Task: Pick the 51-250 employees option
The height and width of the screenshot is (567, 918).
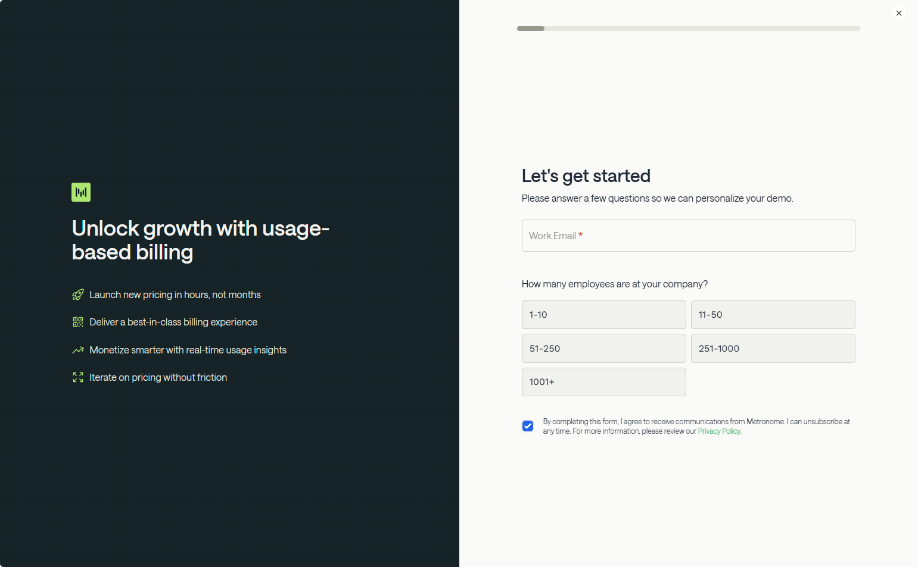Action: click(x=603, y=349)
